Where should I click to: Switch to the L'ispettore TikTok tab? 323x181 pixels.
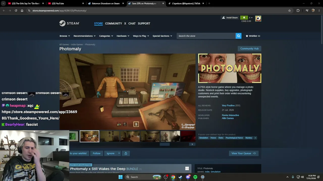(186, 4)
